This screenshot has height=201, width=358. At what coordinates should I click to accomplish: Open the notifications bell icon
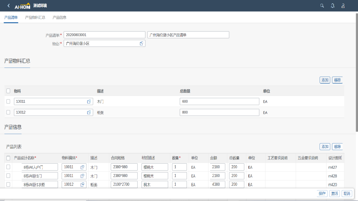click(x=332, y=6)
